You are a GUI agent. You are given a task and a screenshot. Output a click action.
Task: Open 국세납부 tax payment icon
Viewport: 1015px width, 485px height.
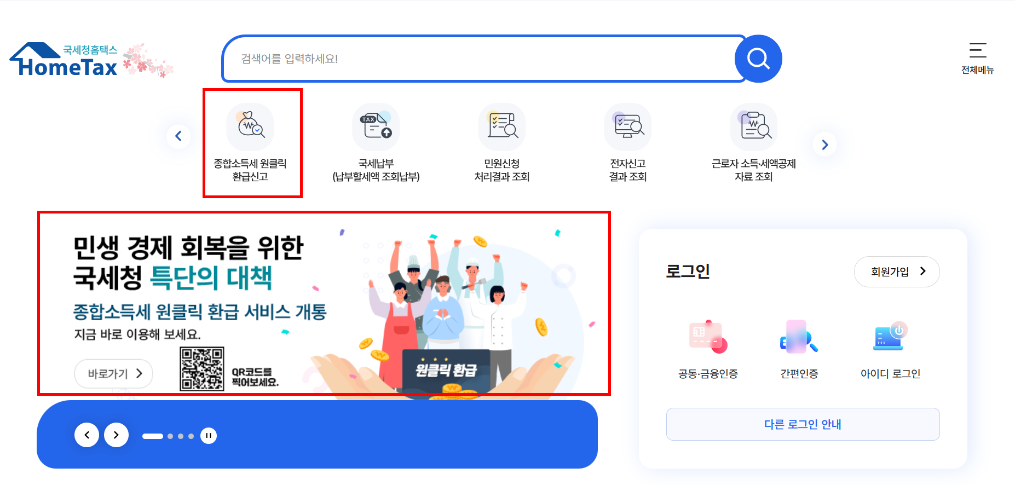pos(376,143)
